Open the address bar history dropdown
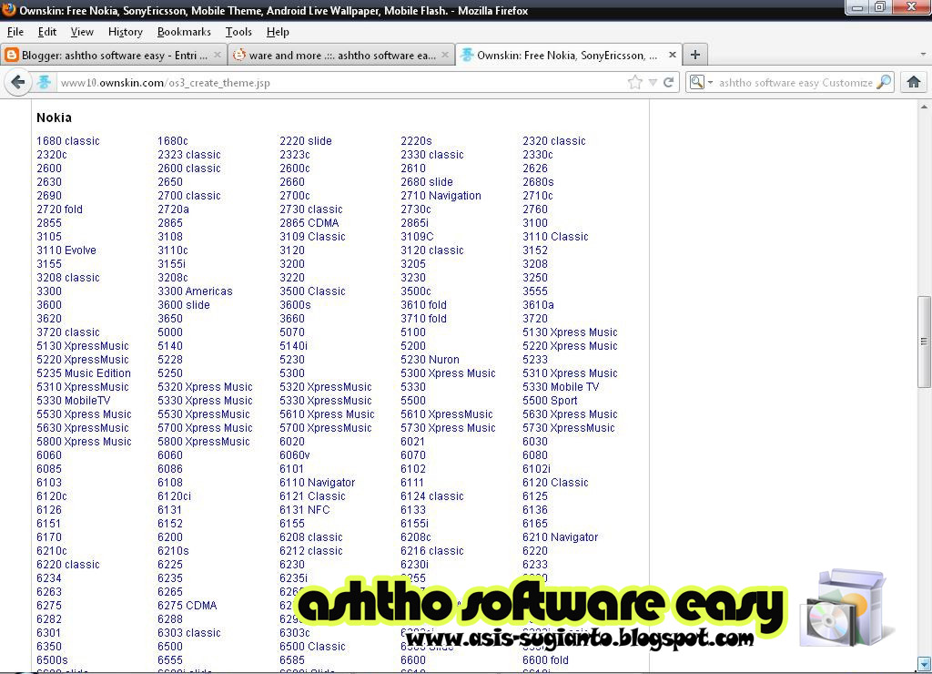This screenshot has width=932, height=674. 654,82
